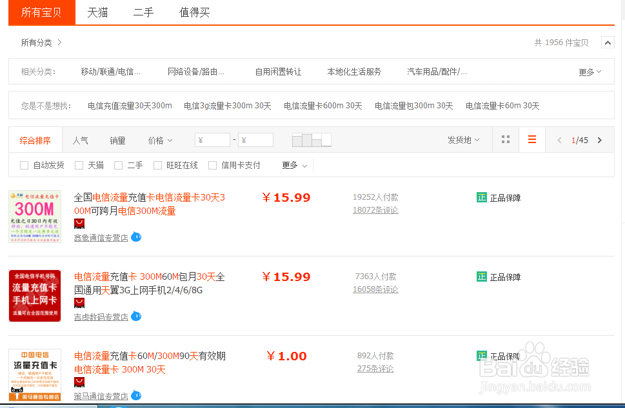The height and width of the screenshot is (408, 625).
Task: Click the minimum price input field
Action: point(213,140)
